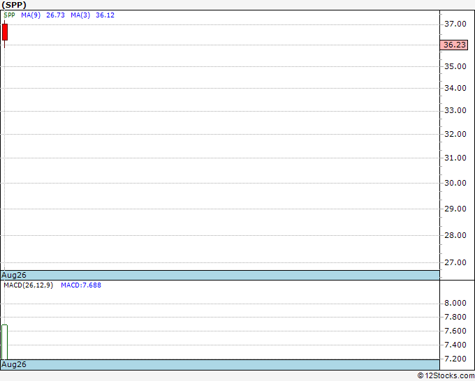The width and height of the screenshot is (475, 381).
Task: Click the MACD:7.688 value
Action: [81, 285]
